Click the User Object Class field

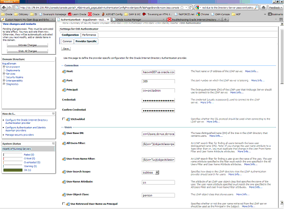[158, 195]
